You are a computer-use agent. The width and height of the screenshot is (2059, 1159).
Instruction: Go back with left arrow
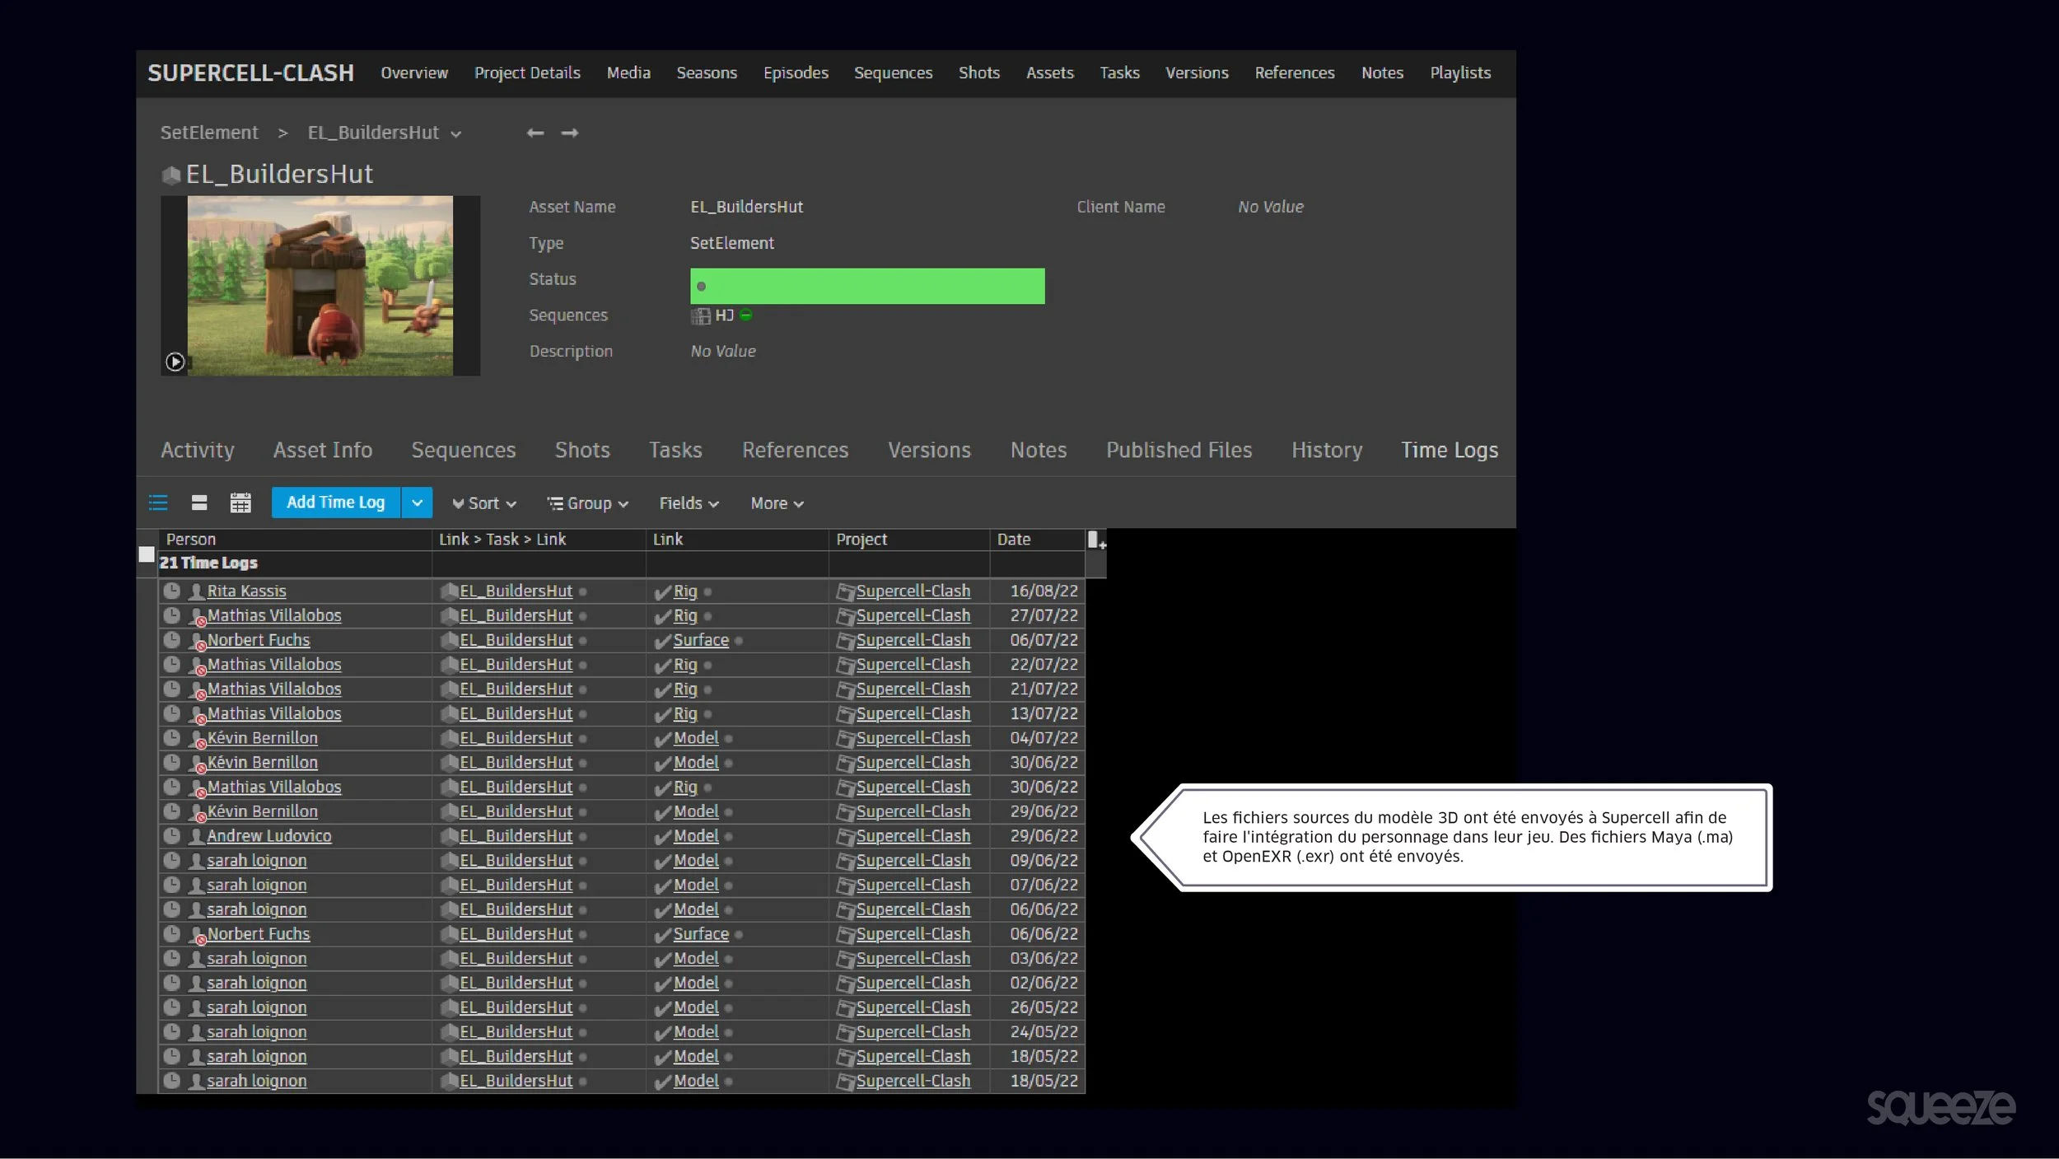[535, 133]
